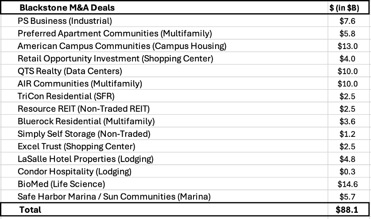Select the $ (in $B) header cell
Viewport: 371px width, 219px height.
click(x=348, y=8)
